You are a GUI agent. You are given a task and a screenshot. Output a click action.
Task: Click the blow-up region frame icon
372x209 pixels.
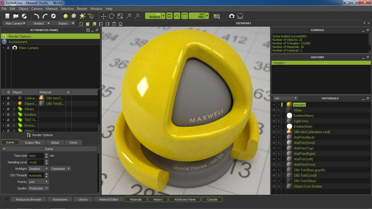[x=185, y=16]
